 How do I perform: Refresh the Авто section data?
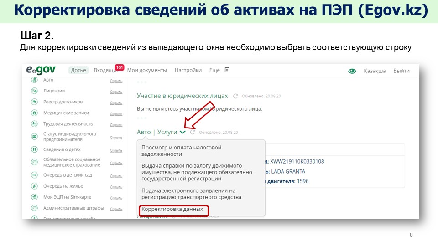pos(193,132)
